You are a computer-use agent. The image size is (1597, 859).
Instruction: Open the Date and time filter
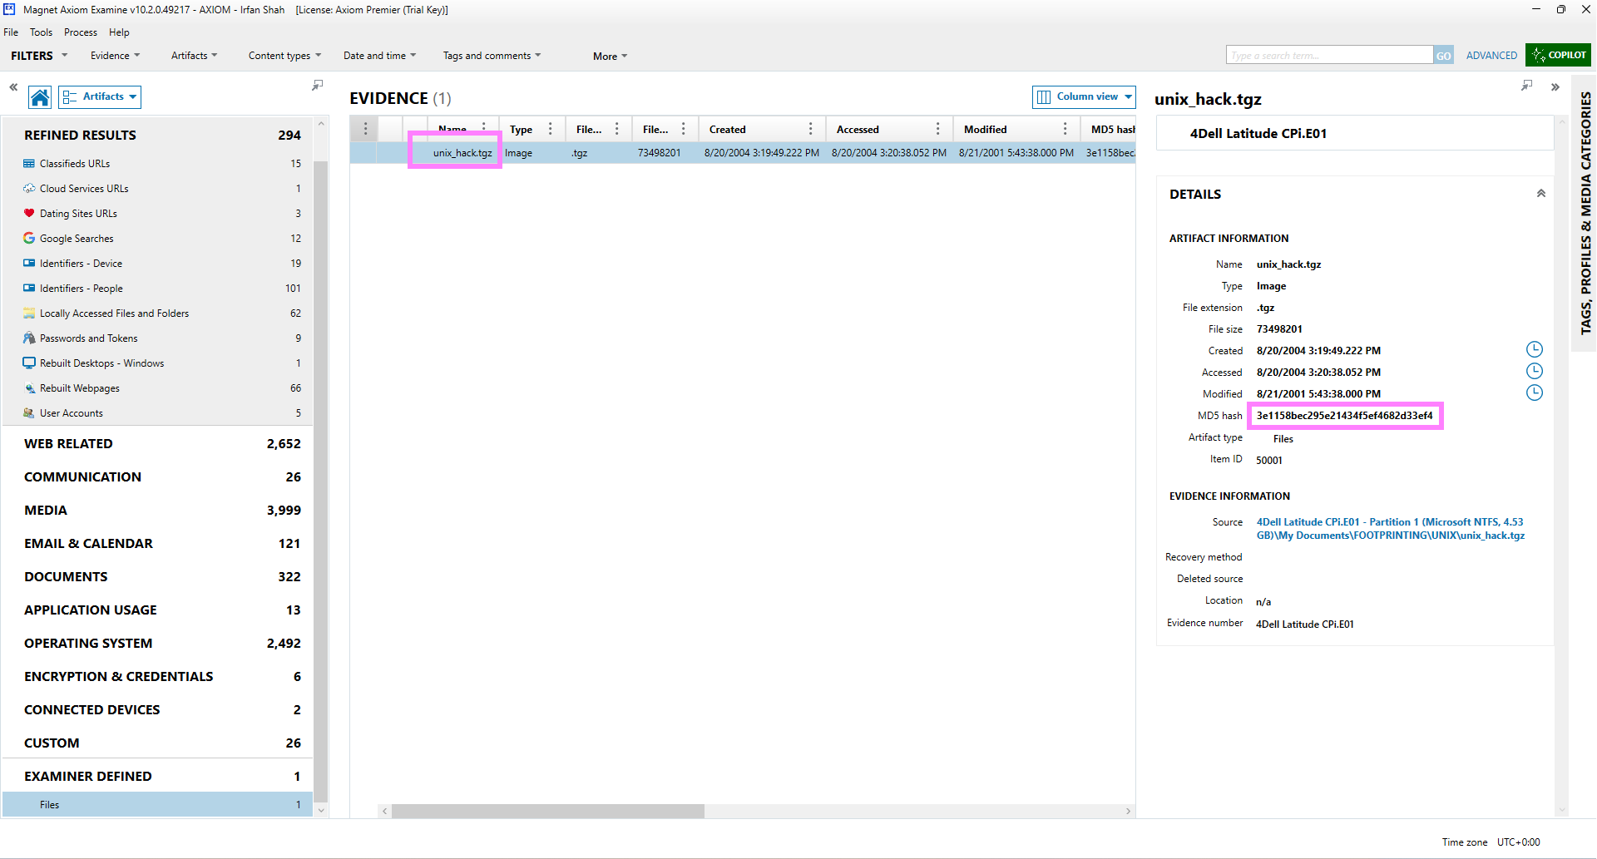[x=379, y=56]
